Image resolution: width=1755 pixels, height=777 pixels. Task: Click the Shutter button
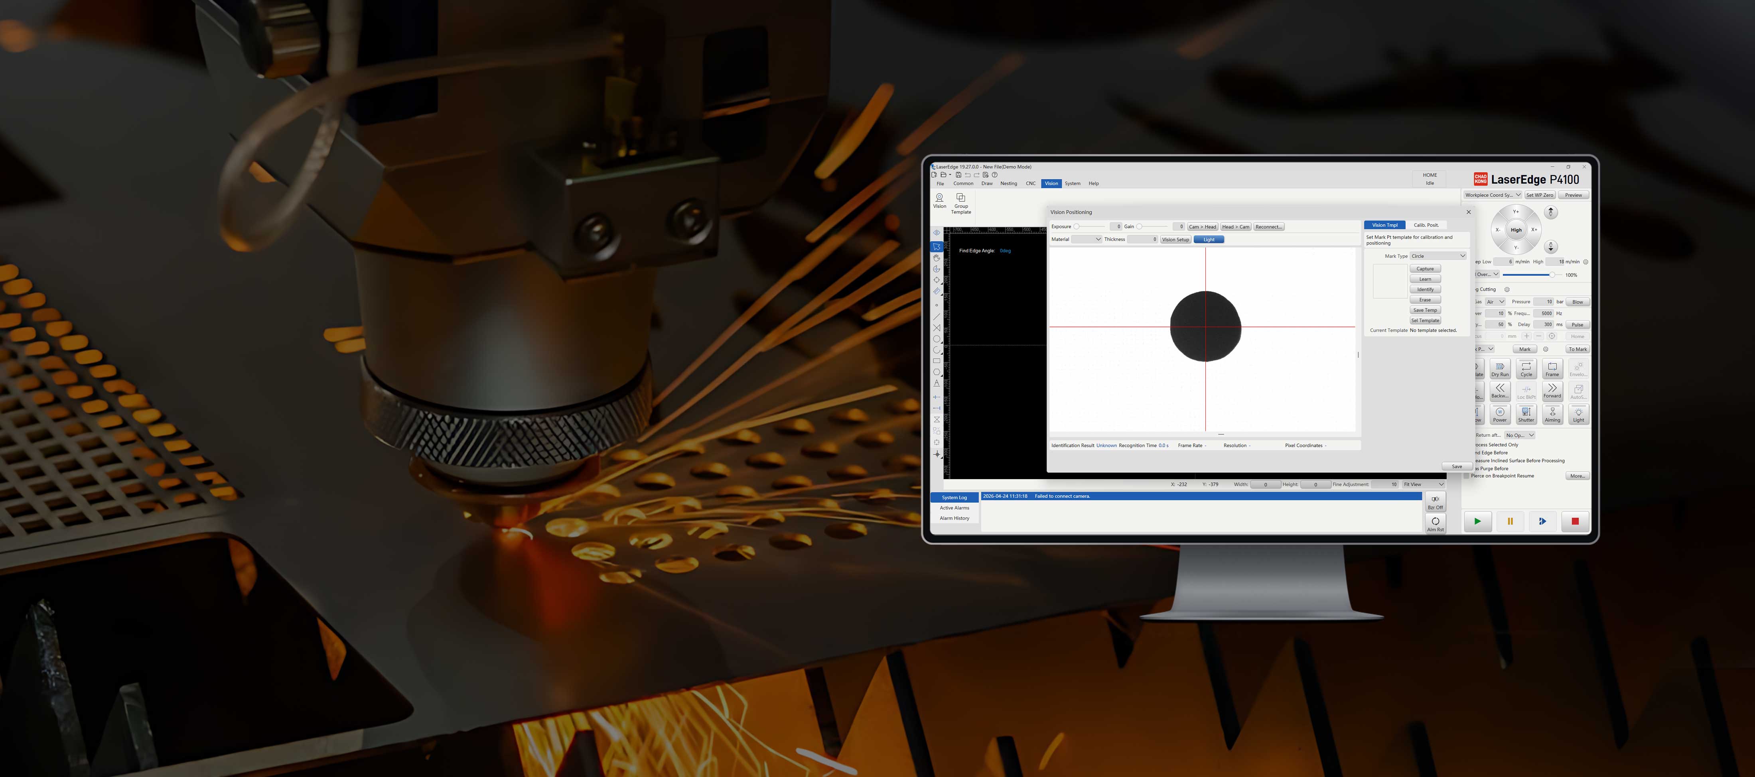pyautogui.click(x=1526, y=414)
